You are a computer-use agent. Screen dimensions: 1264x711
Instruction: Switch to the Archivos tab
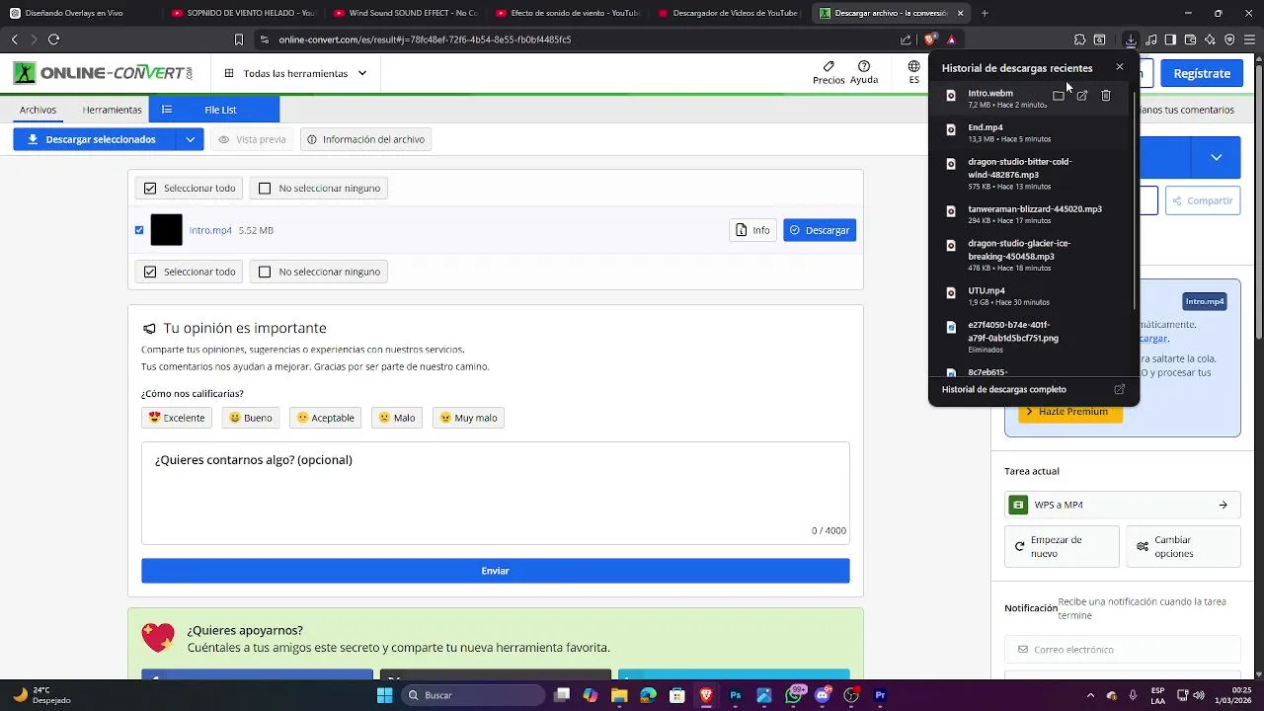(38, 110)
